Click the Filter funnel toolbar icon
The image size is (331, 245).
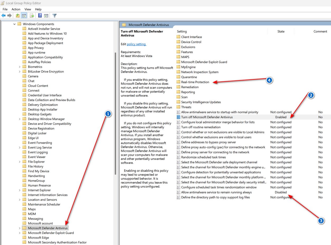(54, 16)
